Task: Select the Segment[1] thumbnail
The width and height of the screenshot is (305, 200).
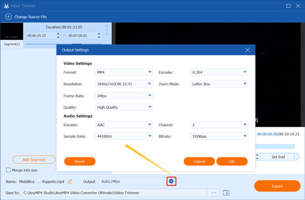Action: tap(12, 32)
